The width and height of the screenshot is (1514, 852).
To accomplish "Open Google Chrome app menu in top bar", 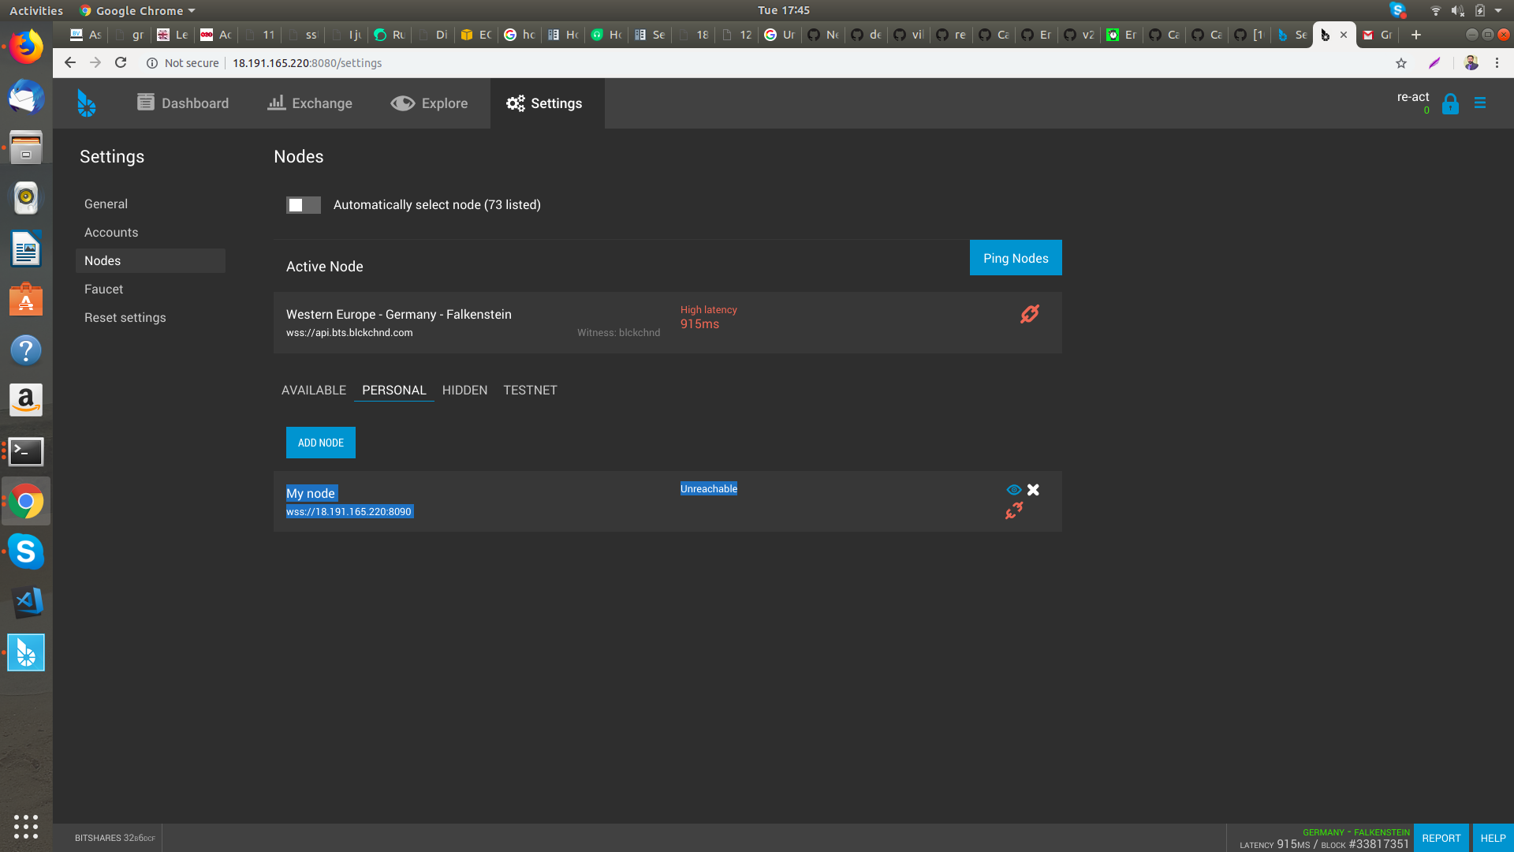I will [137, 10].
